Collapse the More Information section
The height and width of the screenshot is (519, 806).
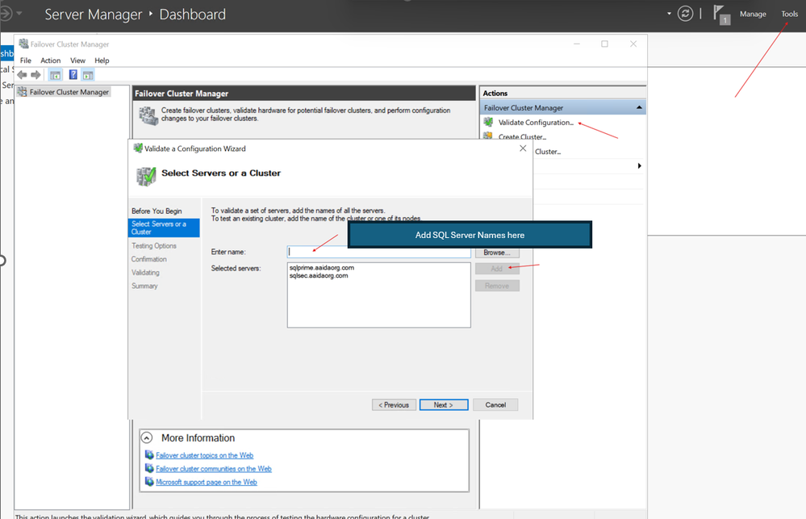click(147, 437)
